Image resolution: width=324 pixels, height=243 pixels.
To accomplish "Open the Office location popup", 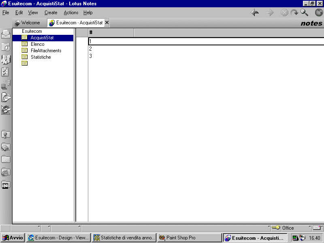I will [296, 228].
